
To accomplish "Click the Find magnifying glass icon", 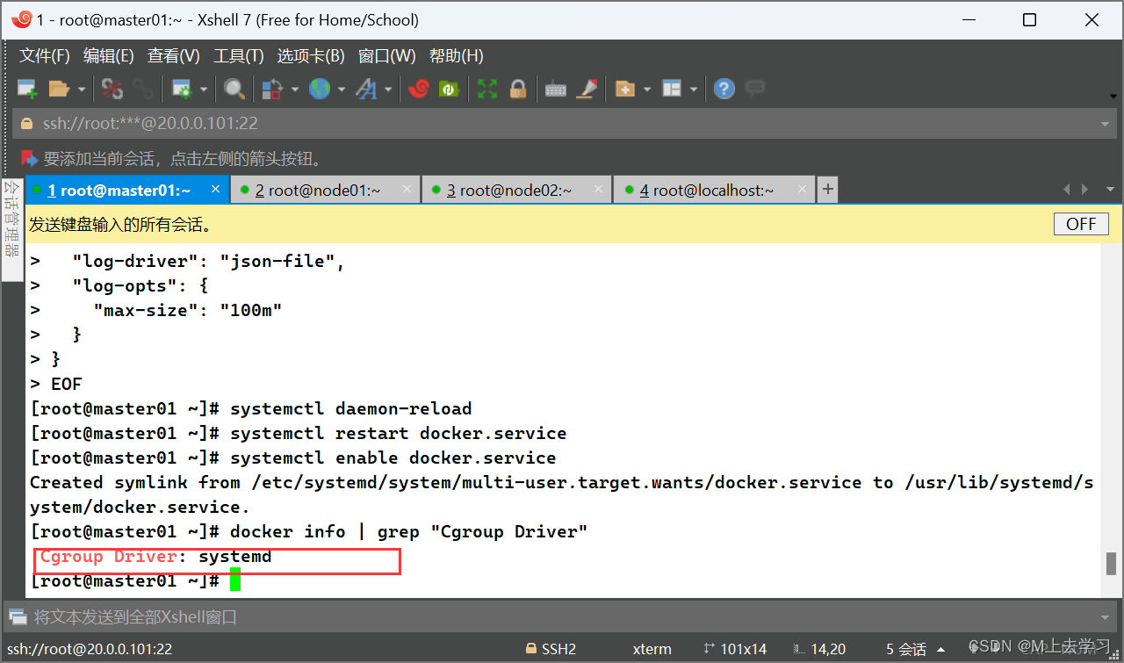I will (x=234, y=89).
